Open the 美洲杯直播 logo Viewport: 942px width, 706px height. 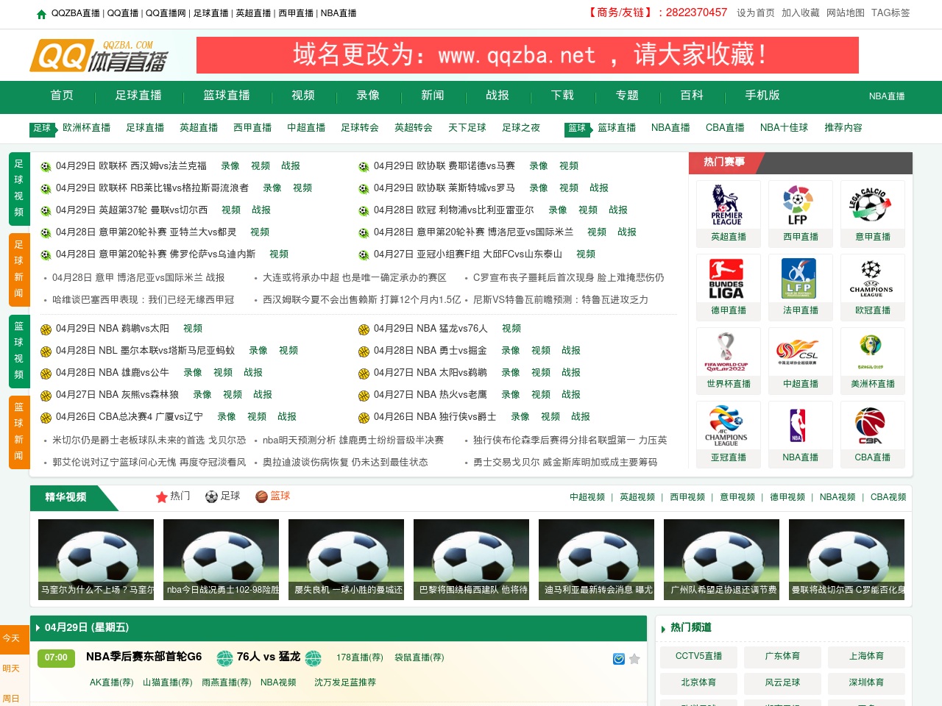click(x=872, y=352)
